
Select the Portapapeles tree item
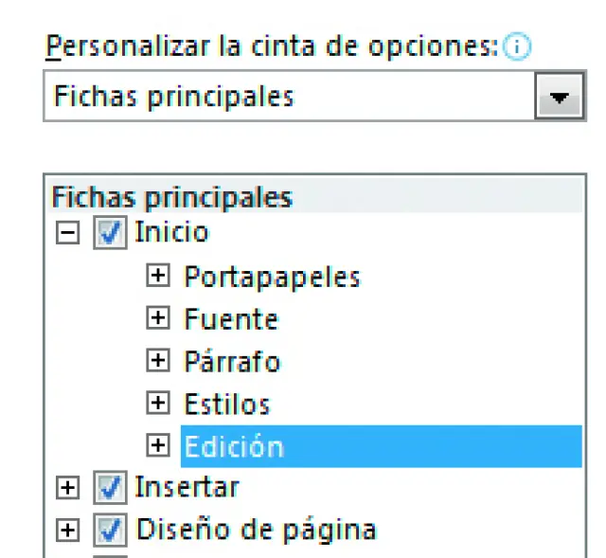click(x=272, y=277)
